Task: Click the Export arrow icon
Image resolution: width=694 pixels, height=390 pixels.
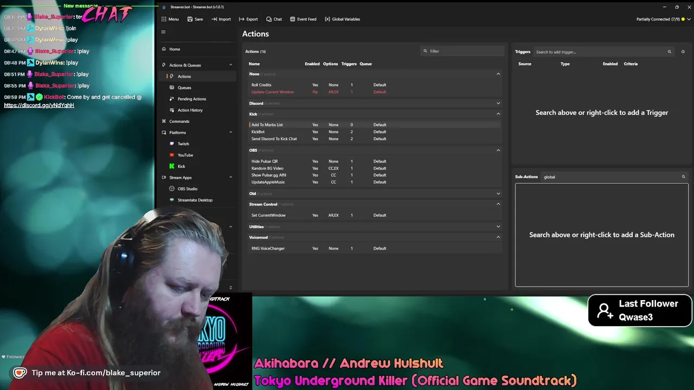Action: coord(242,19)
